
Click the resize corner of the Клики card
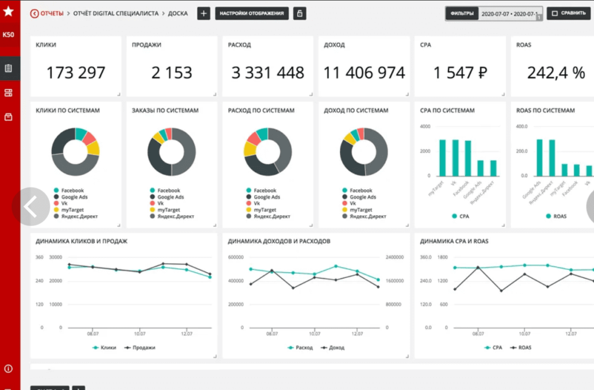point(118,93)
